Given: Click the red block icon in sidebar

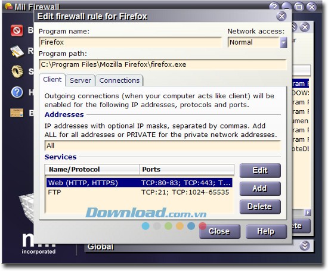Looking at the screenshot, I should pos(17,30).
